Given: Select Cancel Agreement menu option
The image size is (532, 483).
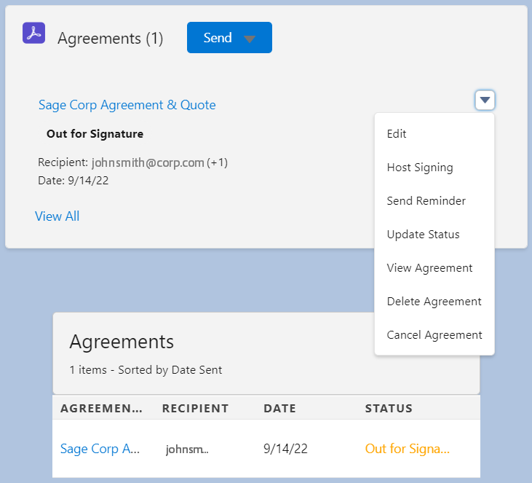Looking at the screenshot, I should (434, 335).
